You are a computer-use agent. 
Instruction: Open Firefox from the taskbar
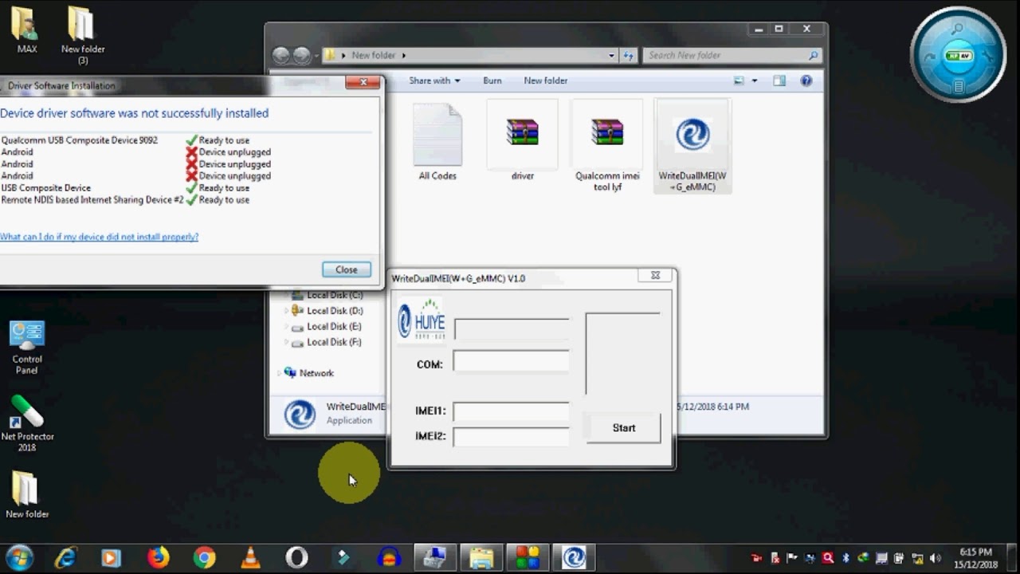point(158,557)
